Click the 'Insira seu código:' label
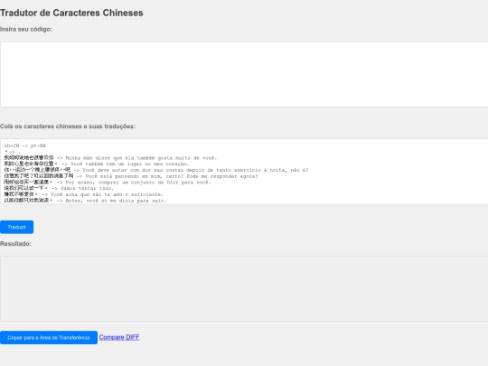 click(x=26, y=29)
